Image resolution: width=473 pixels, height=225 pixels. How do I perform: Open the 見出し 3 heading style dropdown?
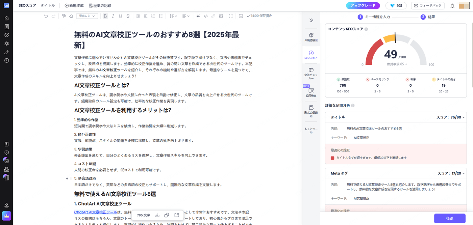88,16
